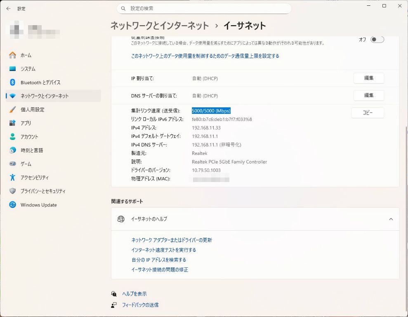Click the Home icon in sidebar
This screenshot has width=408, height=317.
click(12, 55)
